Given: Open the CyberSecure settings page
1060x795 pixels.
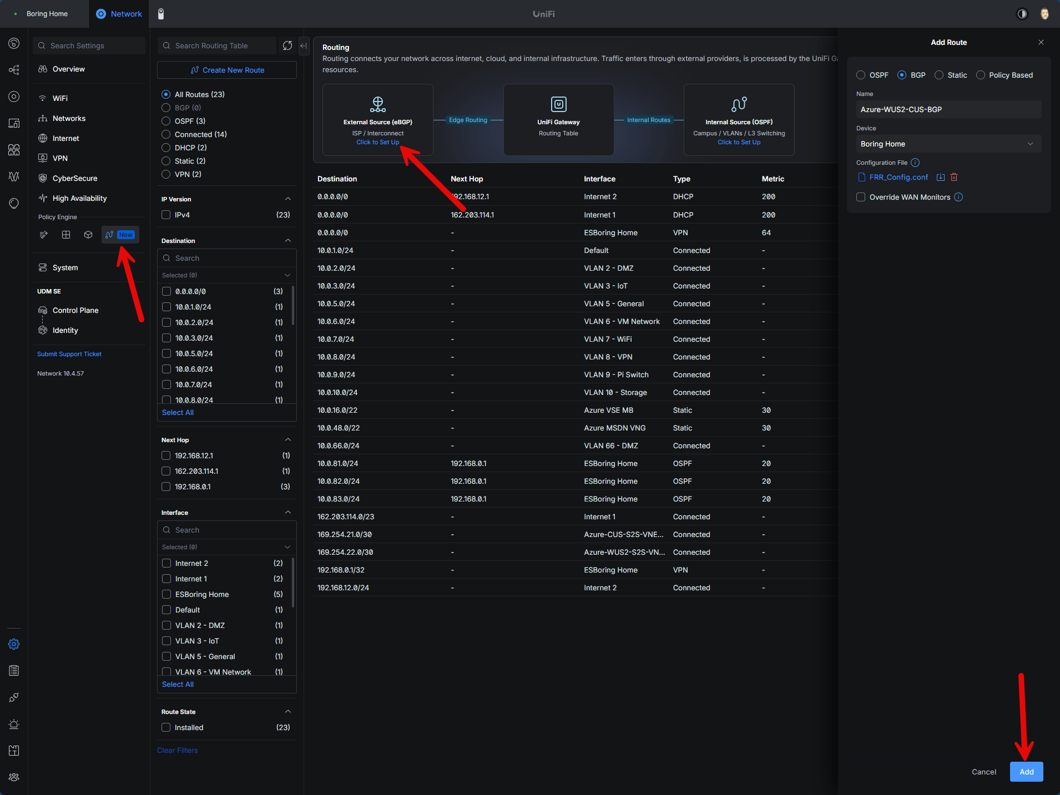Looking at the screenshot, I should 75,178.
